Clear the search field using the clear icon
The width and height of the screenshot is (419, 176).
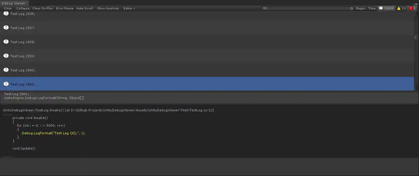[x=351, y=8]
